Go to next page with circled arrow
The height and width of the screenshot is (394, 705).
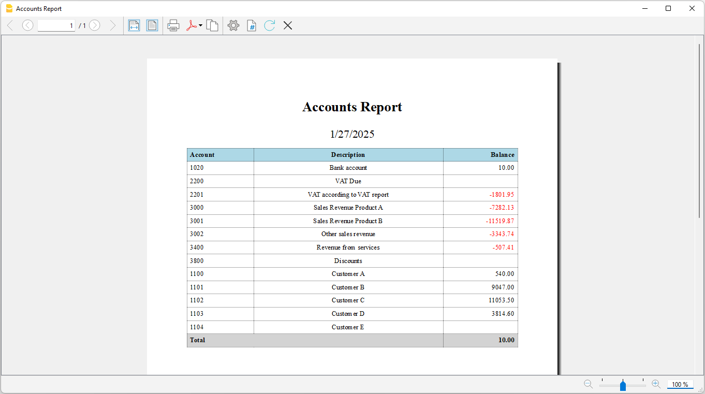tap(94, 25)
